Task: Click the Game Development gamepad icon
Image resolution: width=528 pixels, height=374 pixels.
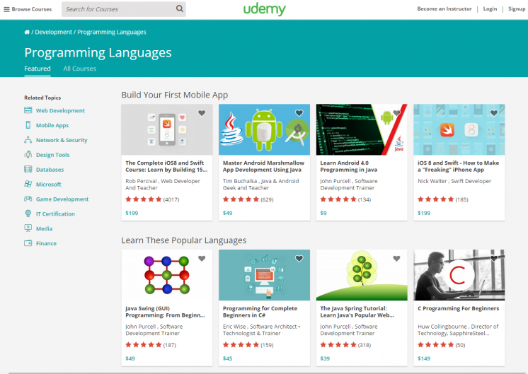Action: pyautogui.click(x=28, y=199)
